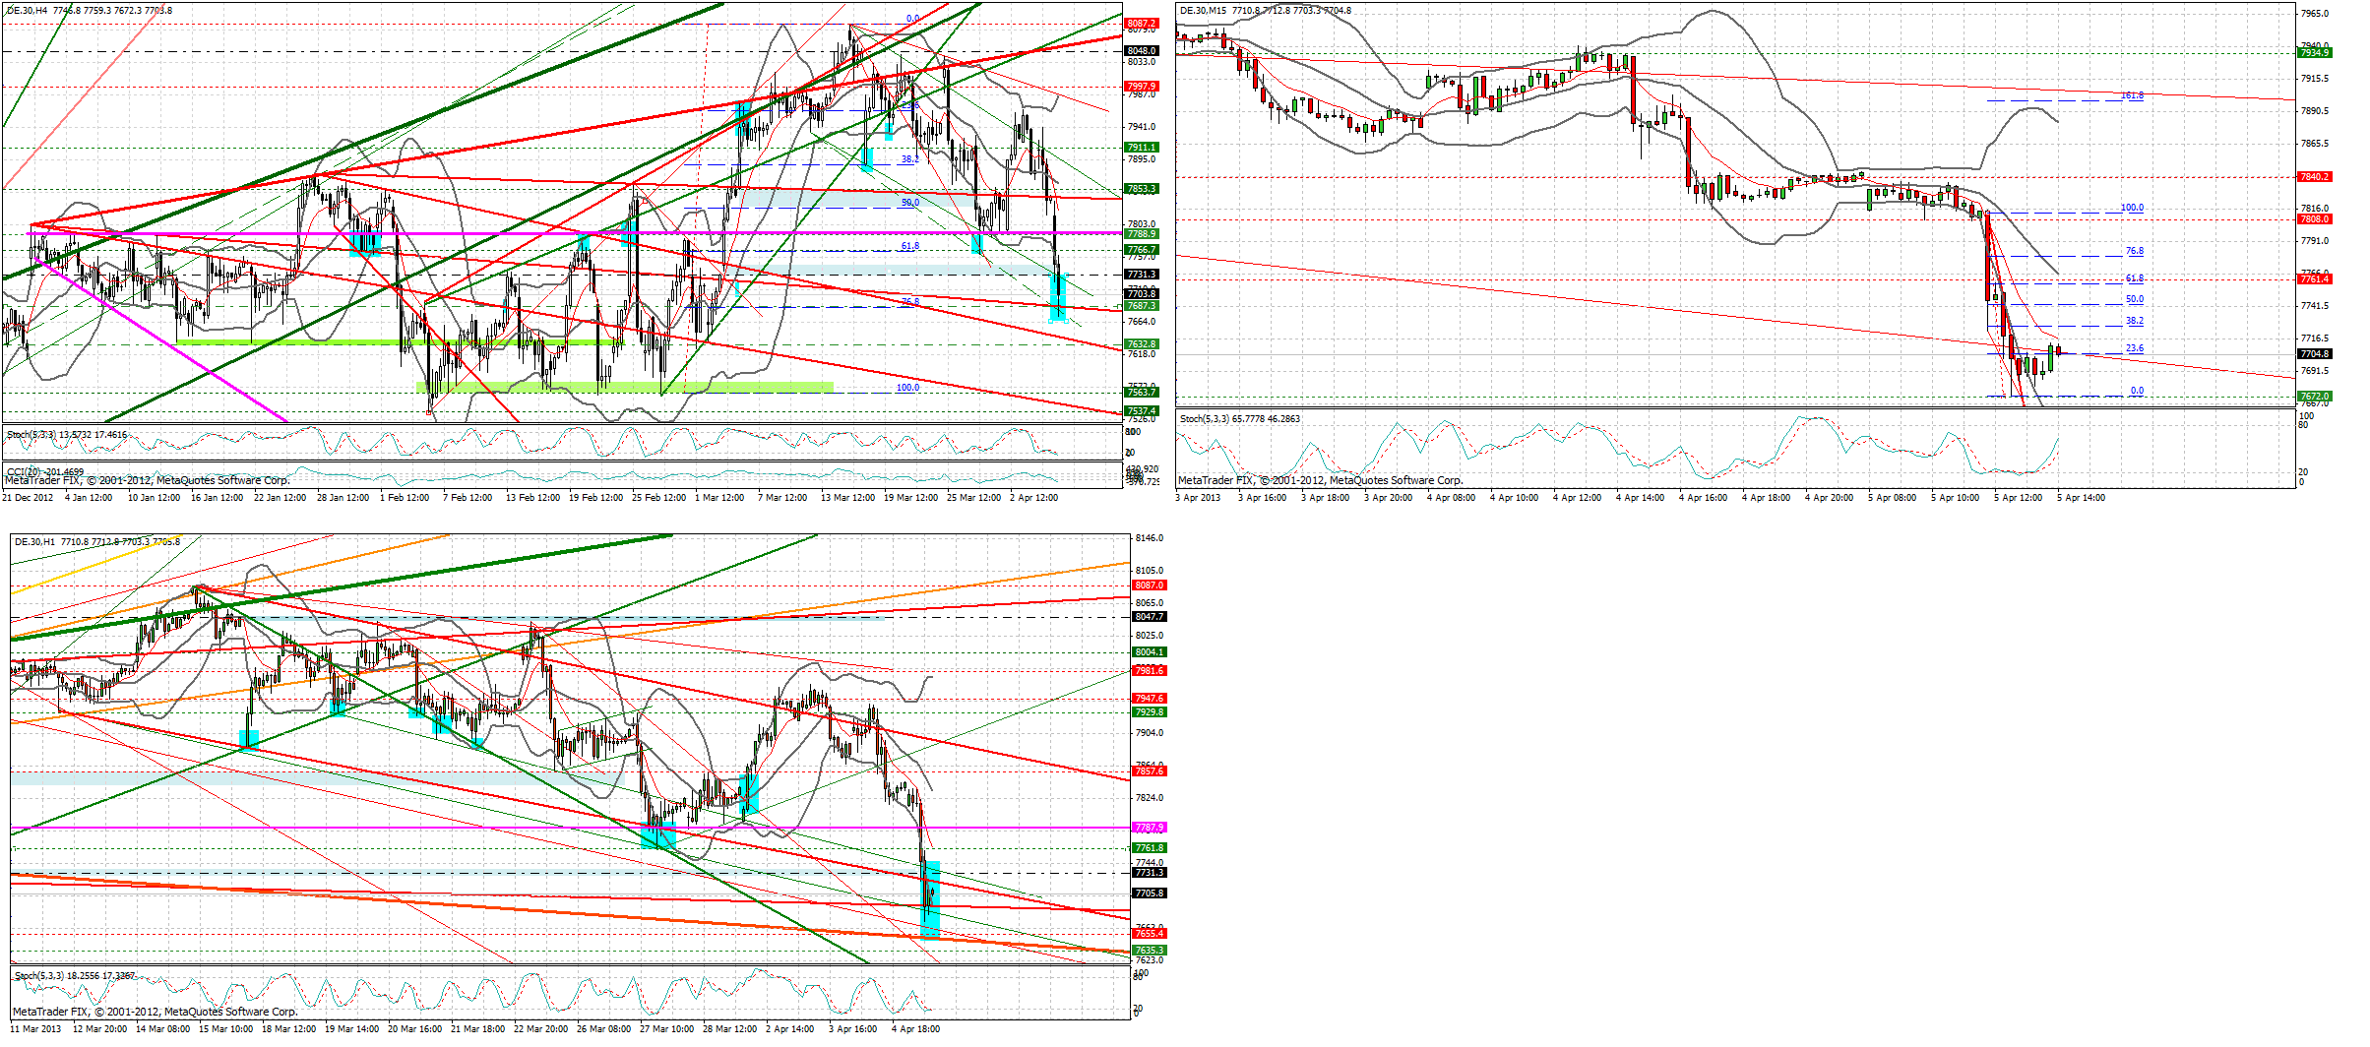Viewport: 2370px width, 1047px height.
Task: Click Fibonacci 23.6 label on M15 chart
Action: point(2135,347)
